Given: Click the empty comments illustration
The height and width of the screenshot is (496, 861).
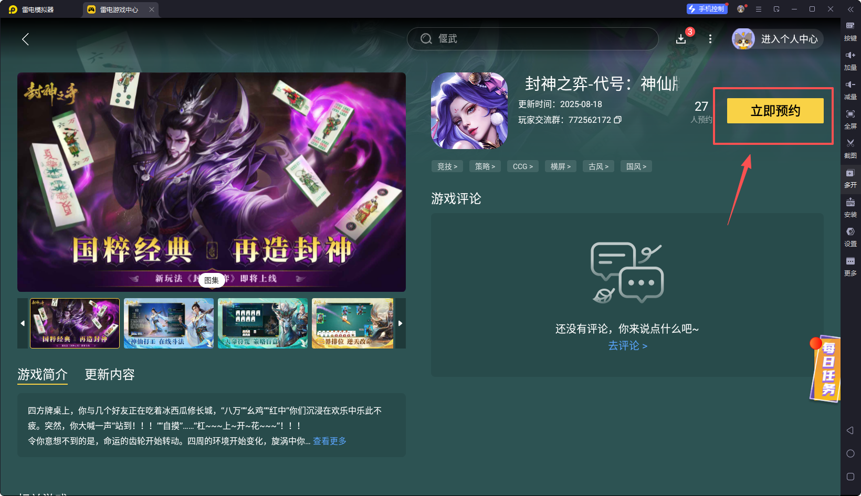Looking at the screenshot, I should click(627, 273).
